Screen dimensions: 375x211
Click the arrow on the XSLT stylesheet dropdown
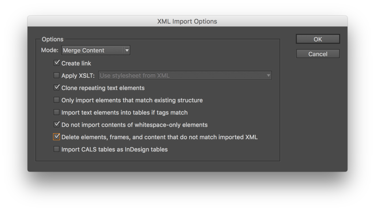[268, 76]
